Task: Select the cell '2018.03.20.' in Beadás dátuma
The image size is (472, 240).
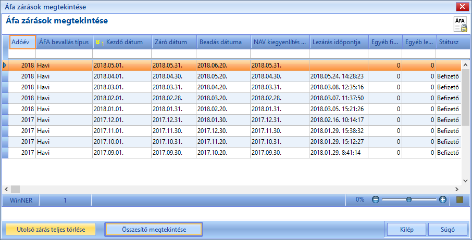Action: click(x=223, y=98)
